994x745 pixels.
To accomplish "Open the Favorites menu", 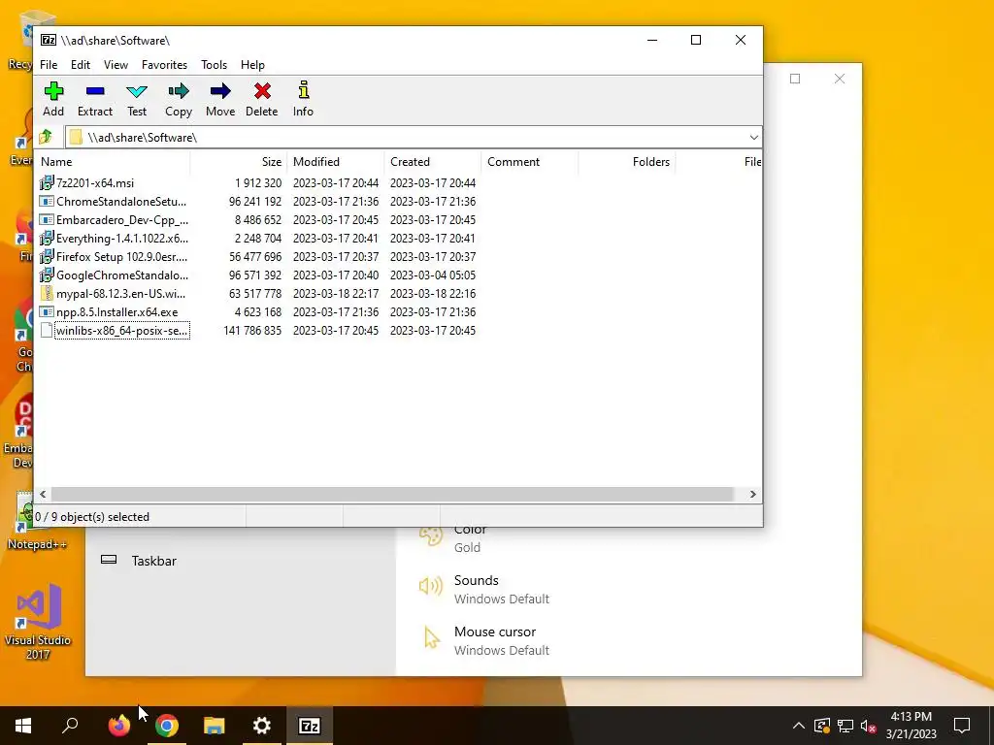I will click(164, 65).
